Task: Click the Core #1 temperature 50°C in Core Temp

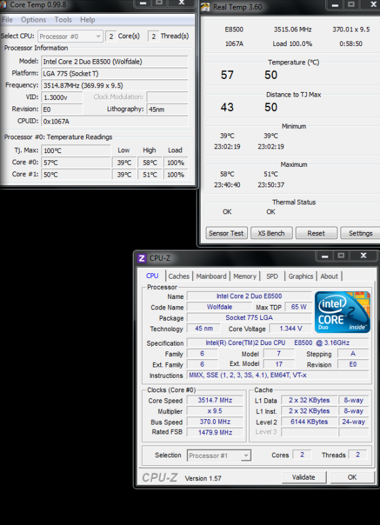Action: [76, 174]
